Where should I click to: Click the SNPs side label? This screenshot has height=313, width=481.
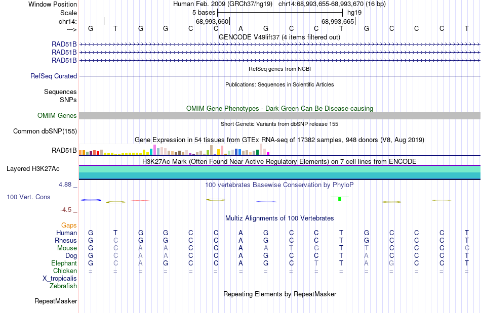68,100
